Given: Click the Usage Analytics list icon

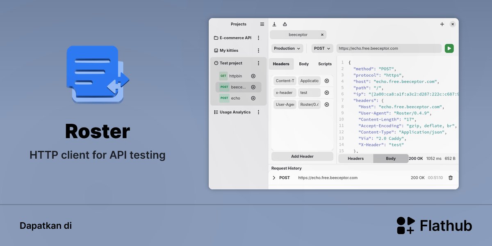Looking at the screenshot, I should click(216, 112).
